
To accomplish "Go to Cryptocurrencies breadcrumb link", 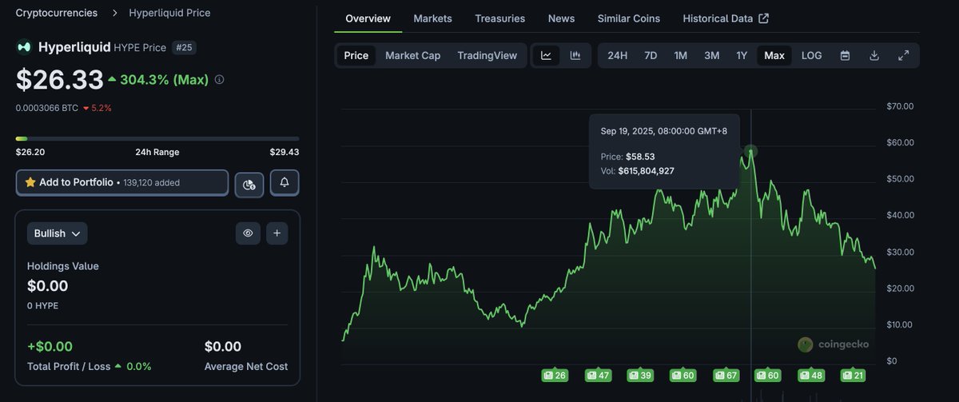I will click(x=57, y=13).
